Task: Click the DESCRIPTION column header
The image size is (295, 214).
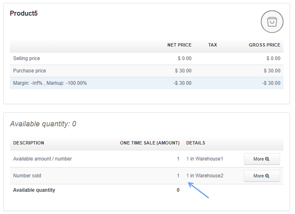Action: click(x=28, y=143)
